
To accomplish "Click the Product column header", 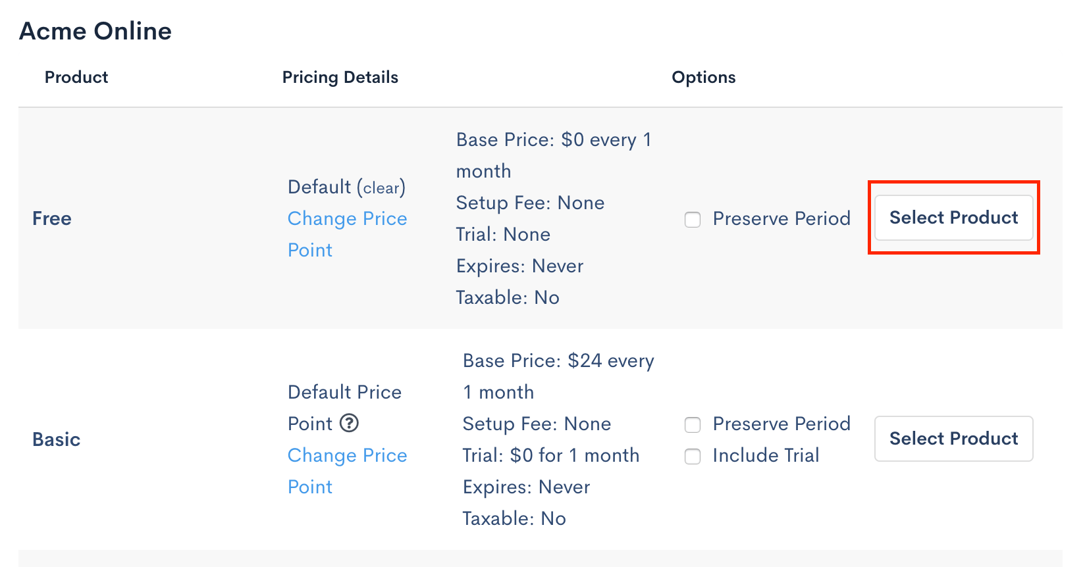I will pos(76,78).
